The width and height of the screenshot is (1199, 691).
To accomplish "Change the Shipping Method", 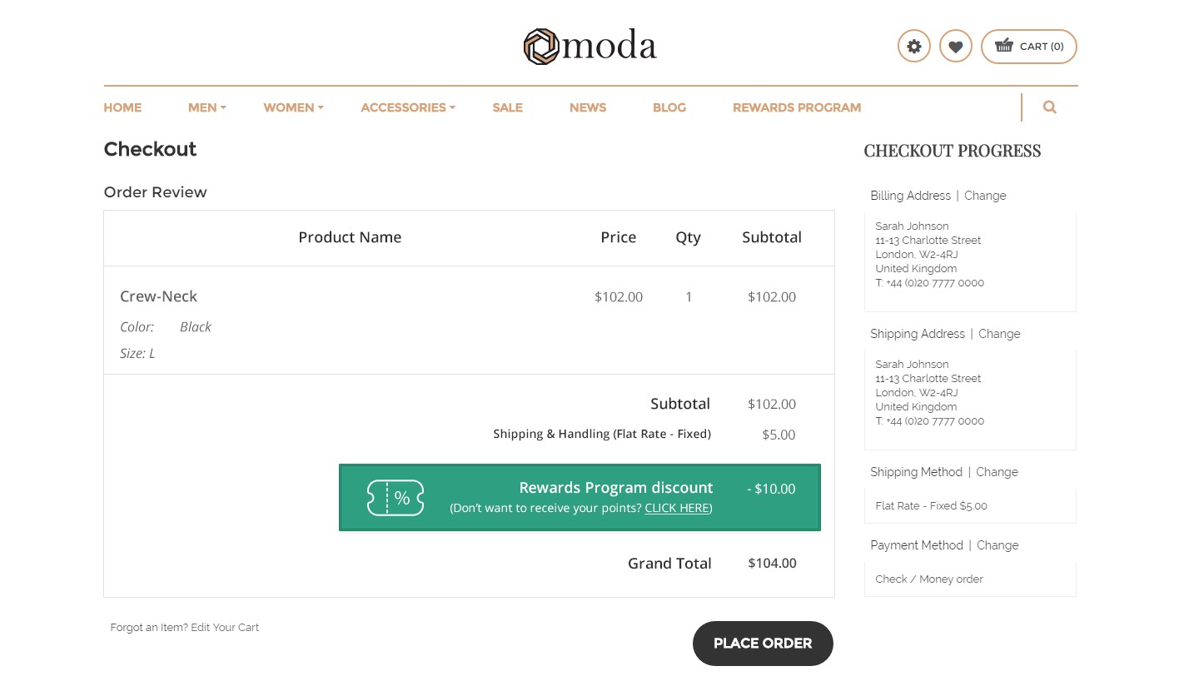I will click(x=997, y=472).
